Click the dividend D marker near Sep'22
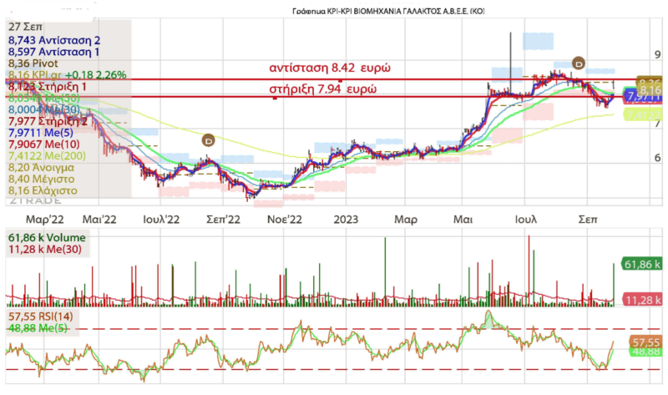This screenshot has width=668, height=395. pos(208,141)
